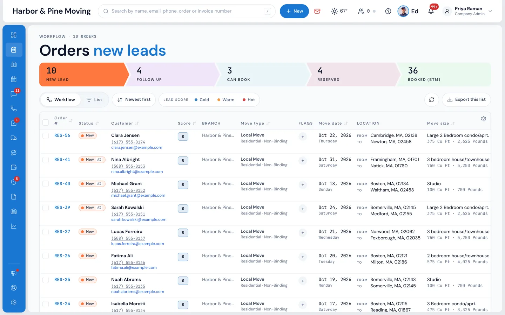
Task: Check the box for order RES-27
Action: tap(46, 232)
